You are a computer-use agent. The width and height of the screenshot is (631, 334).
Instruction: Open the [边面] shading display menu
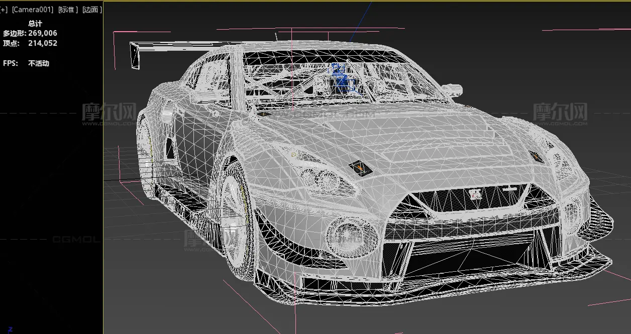(92, 10)
